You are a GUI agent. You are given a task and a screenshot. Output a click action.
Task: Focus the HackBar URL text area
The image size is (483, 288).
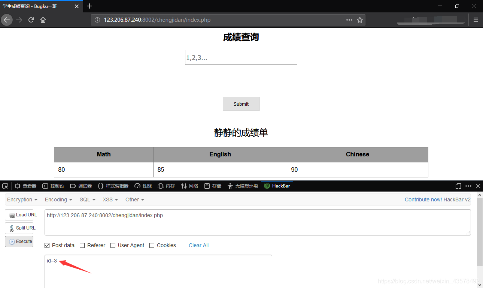tap(258, 222)
